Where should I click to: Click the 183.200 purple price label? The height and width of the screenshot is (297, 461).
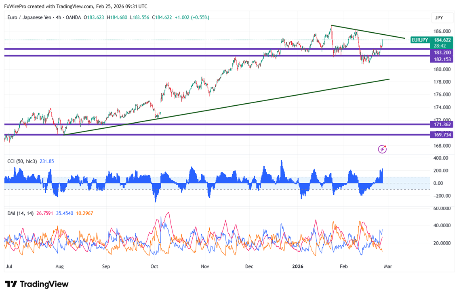pos(442,52)
